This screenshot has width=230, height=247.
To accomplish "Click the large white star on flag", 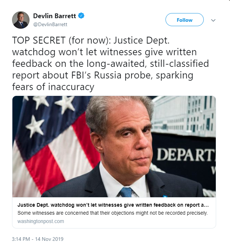I will (x=35, y=126).
